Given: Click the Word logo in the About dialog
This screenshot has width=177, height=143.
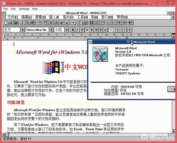Looking at the screenshot, I should [100, 54].
